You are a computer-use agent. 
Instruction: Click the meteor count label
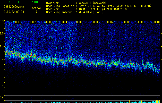[36, 8]
